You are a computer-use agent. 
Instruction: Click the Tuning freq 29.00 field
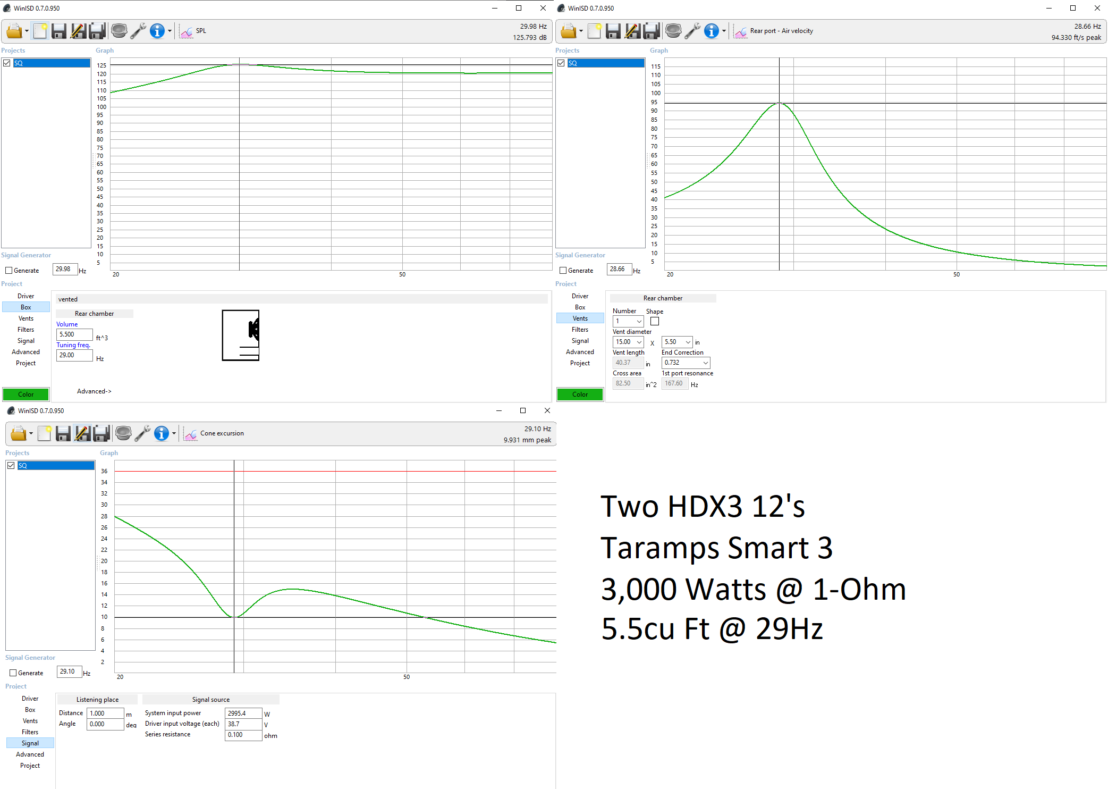point(74,355)
